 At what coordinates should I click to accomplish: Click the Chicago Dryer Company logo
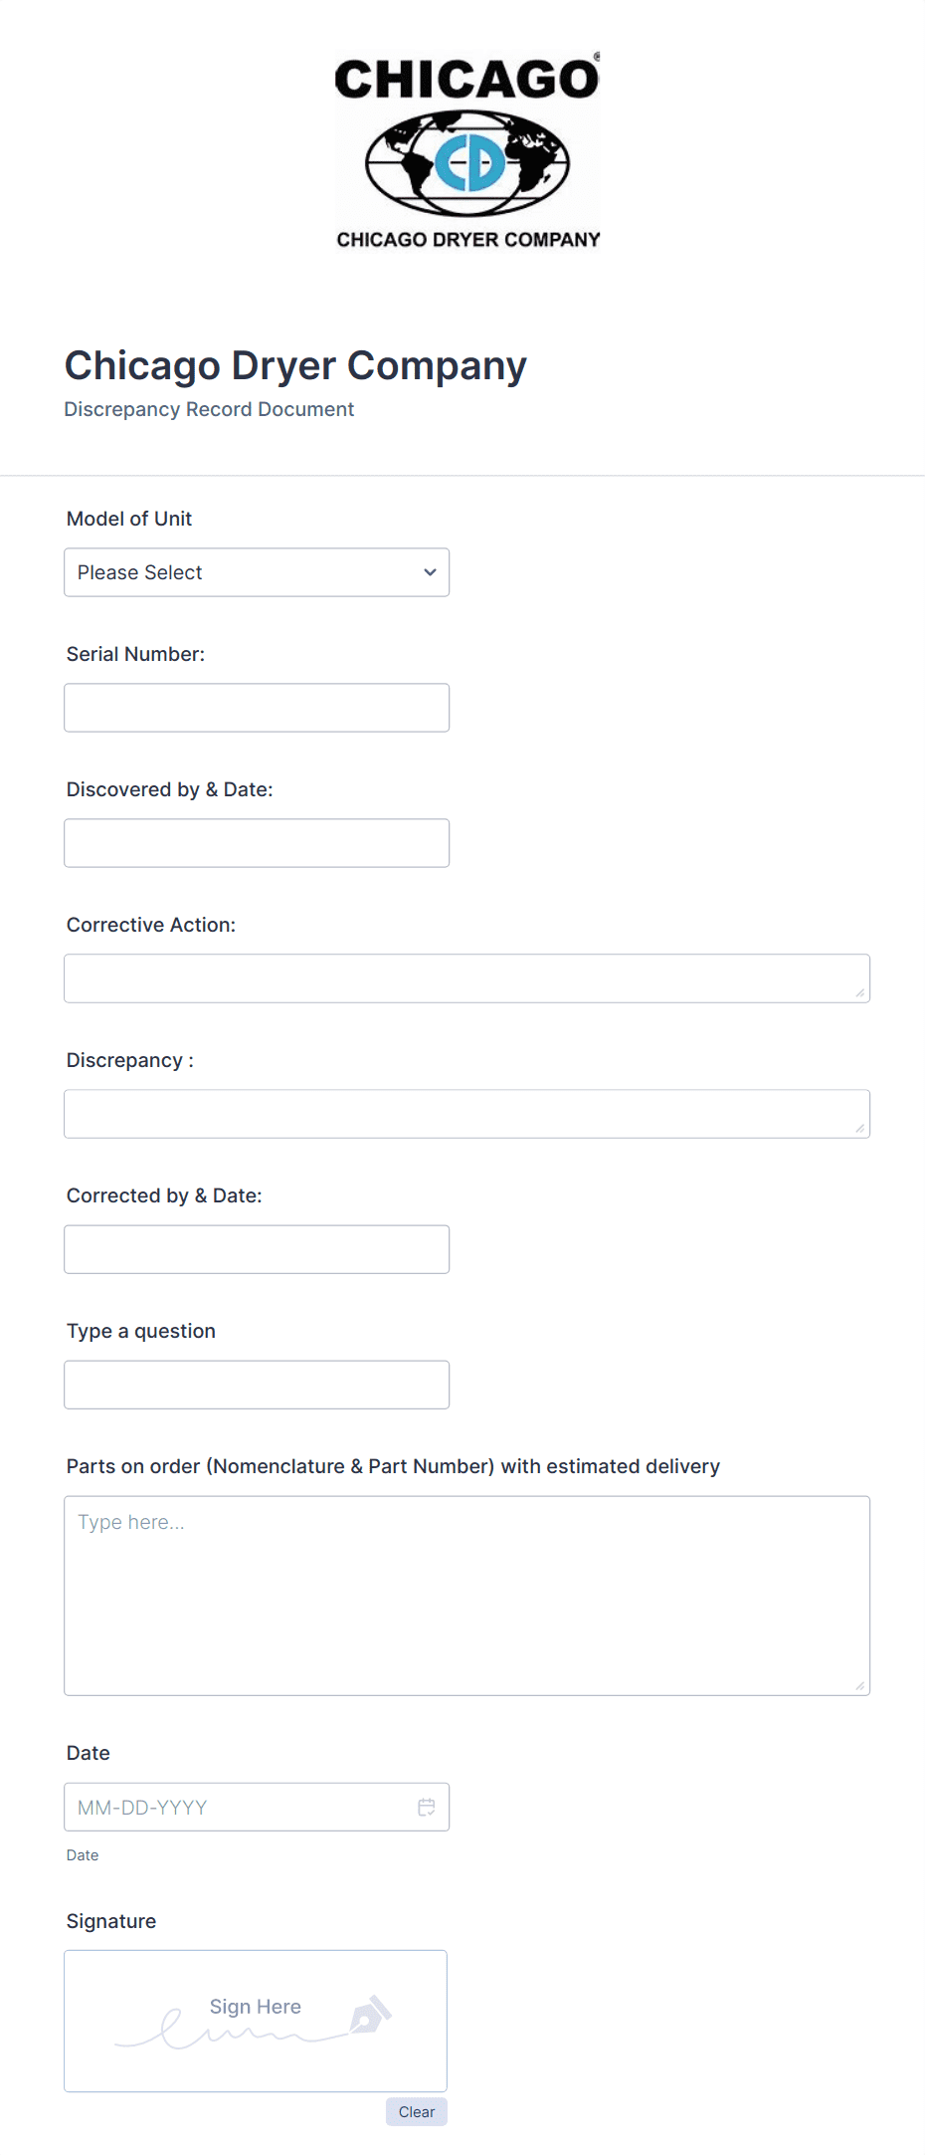coord(467,149)
